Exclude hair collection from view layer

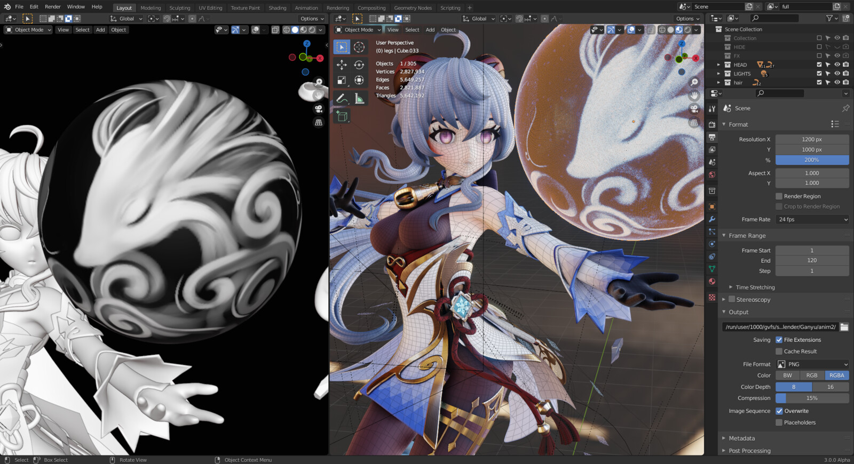click(x=819, y=82)
